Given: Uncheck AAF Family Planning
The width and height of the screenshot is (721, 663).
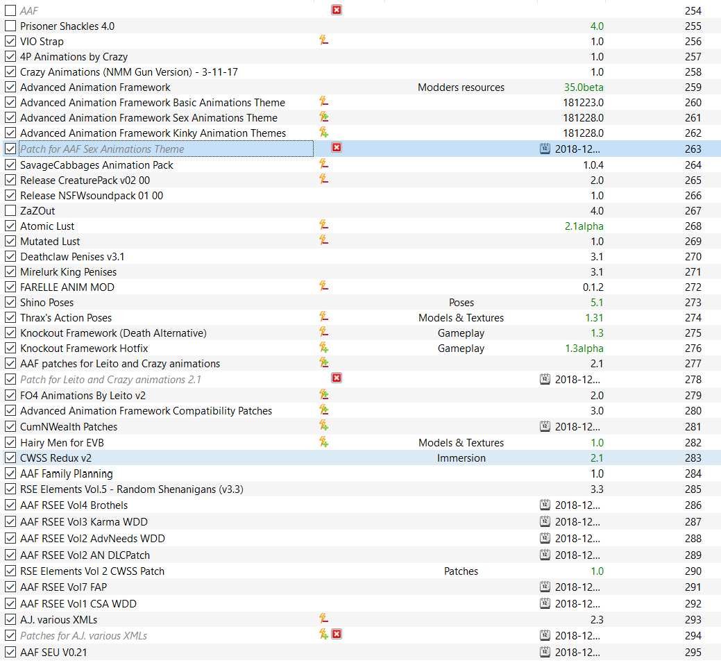Looking at the screenshot, I should [x=10, y=473].
